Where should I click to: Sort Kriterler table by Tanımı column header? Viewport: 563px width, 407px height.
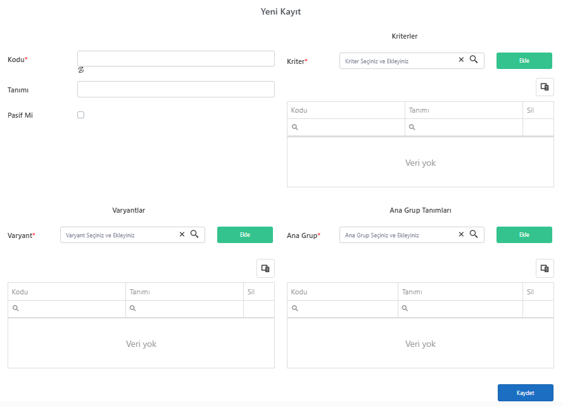tap(464, 110)
